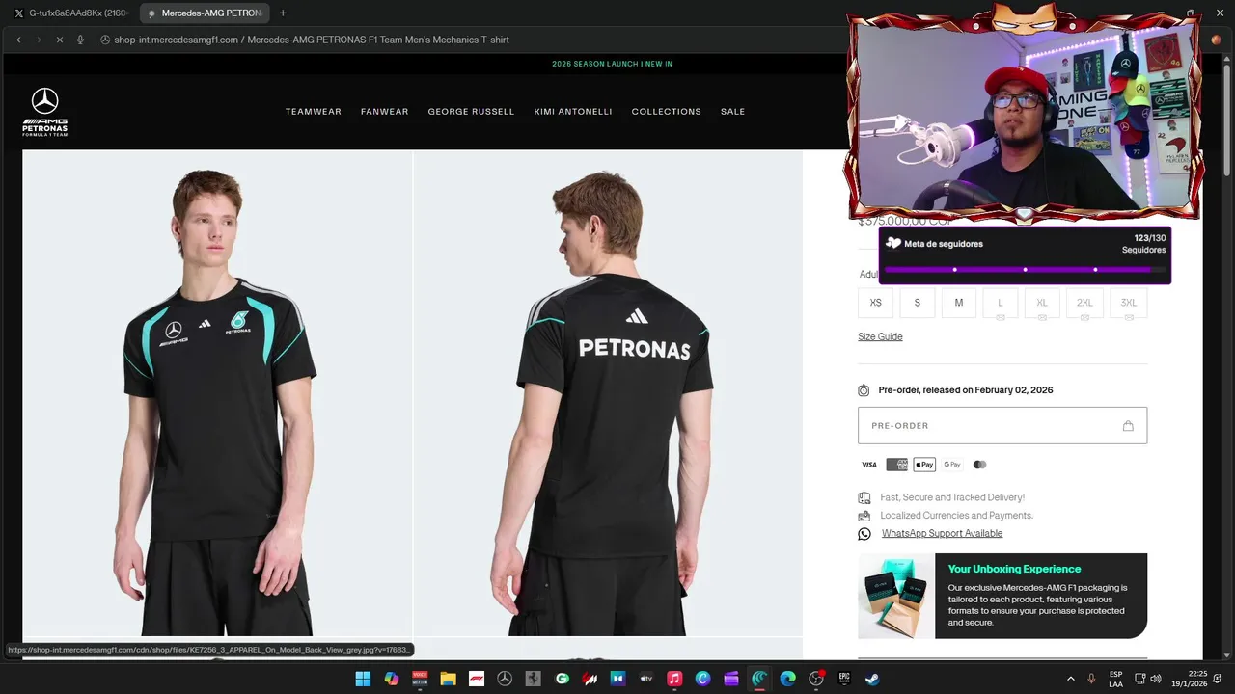Image resolution: width=1235 pixels, height=694 pixels.
Task: Select size 3XL
Action: coord(1129,303)
